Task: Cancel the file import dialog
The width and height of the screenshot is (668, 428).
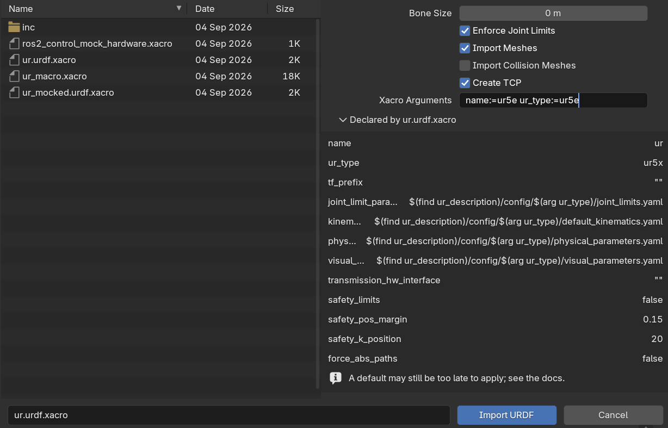Action: point(613,415)
